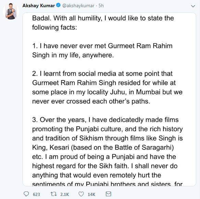Click the cut-off last line about sentiments
The height and width of the screenshot is (199, 200).
pyautogui.click(x=108, y=184)
